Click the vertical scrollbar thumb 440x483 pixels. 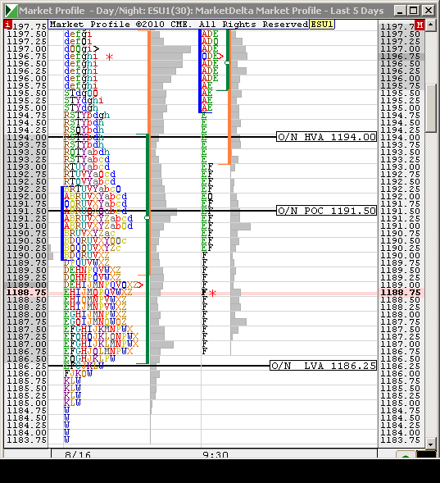pyautogui.click(x=431, y=108)
